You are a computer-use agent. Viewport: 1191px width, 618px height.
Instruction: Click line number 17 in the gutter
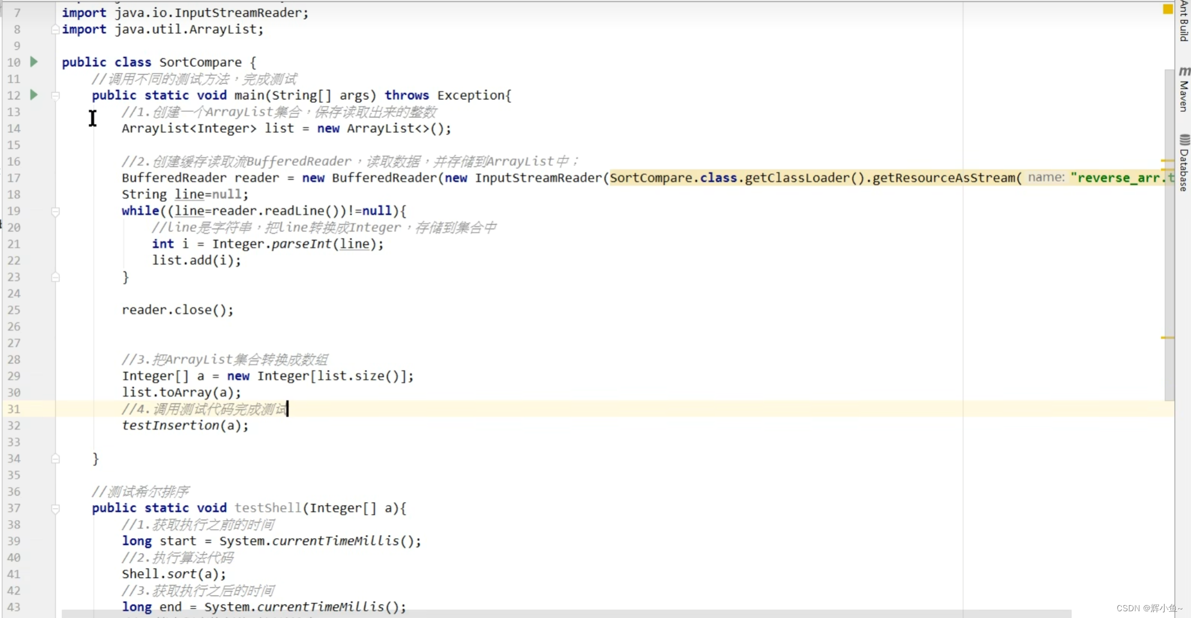[x=14, y=178]
